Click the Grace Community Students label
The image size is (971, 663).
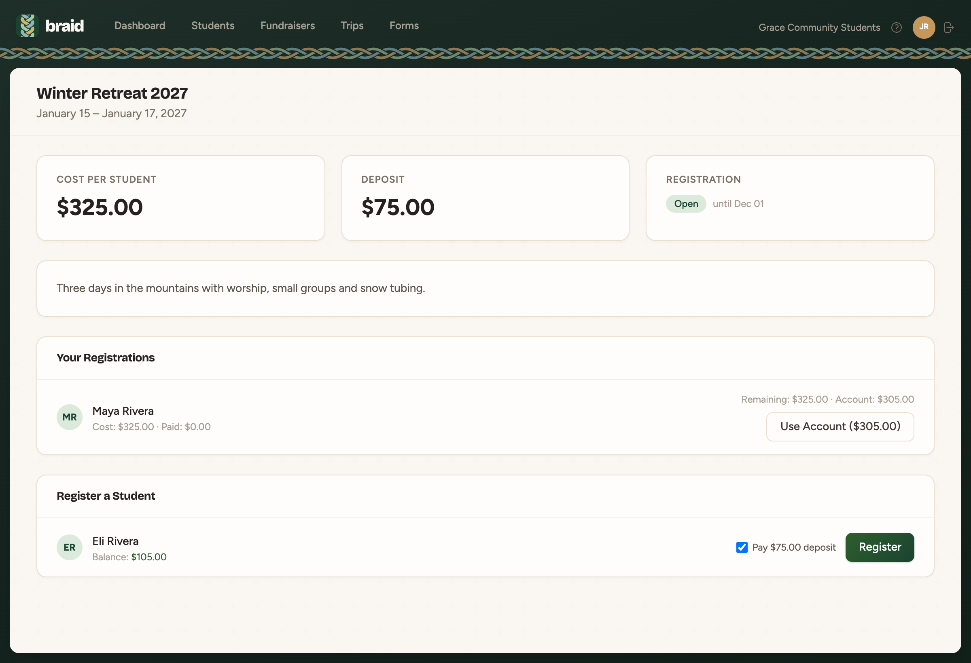tap(819, 27)
